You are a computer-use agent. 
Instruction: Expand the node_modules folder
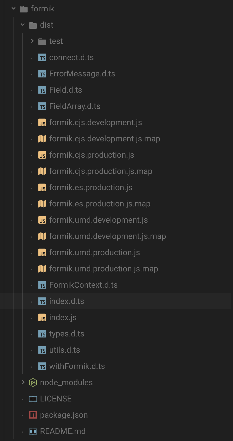pos(23,382)
